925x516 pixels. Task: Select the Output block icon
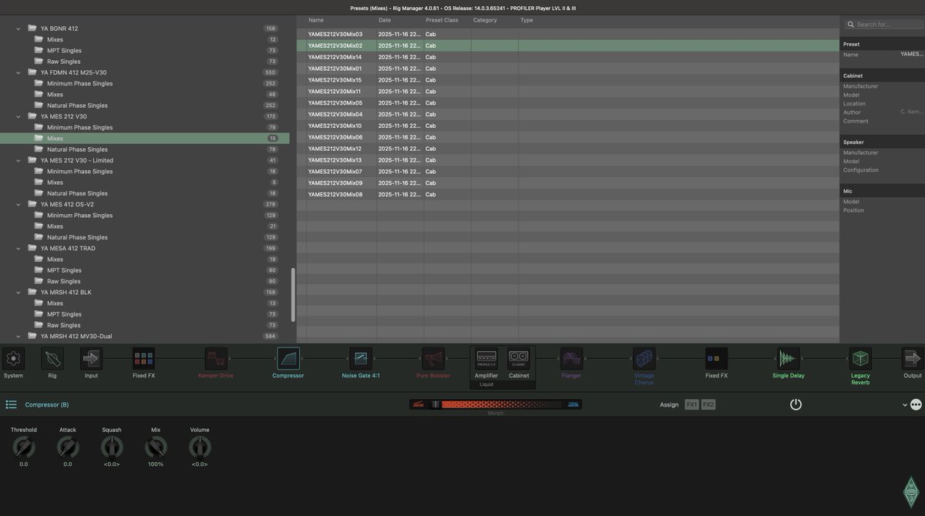point(913,358)
